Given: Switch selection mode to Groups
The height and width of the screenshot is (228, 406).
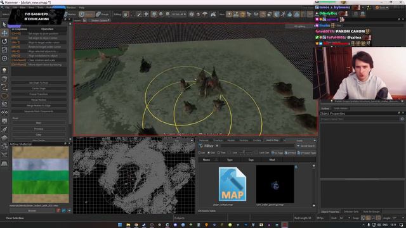Looking at the screenshot, I should (103, 14).
